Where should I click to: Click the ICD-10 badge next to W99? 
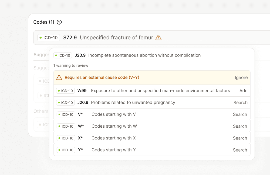[x=65, y=91]
